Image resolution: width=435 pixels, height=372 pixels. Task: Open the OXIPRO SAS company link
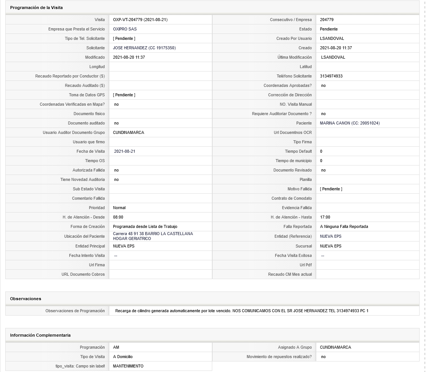coord(125,29)
